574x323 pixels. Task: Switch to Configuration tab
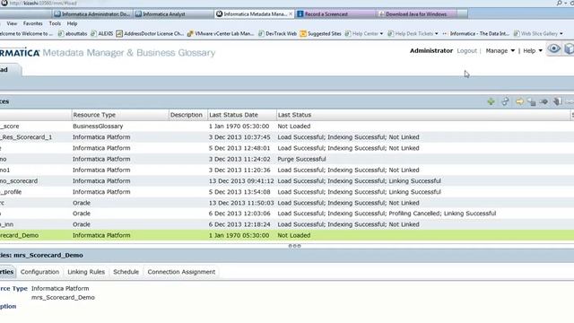[x=39, y=272]
